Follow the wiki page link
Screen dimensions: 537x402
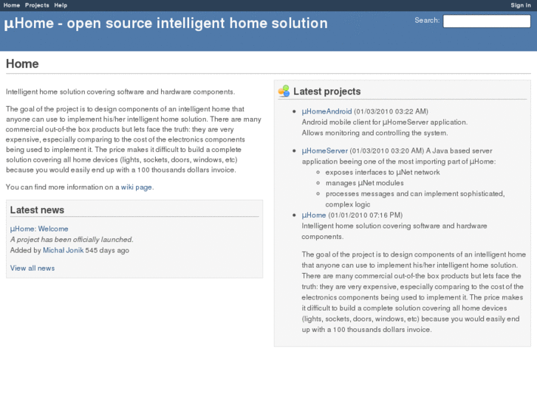click(x=137, y=187)
